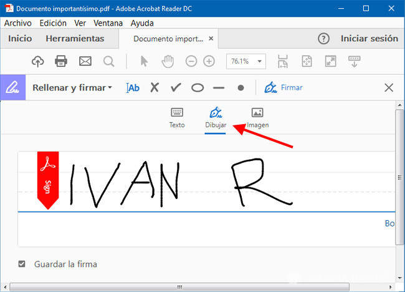Click the purple Fill & Sign pen icon
The height and width of the screenshot is (292, 405).
click(x=13, y=87)
